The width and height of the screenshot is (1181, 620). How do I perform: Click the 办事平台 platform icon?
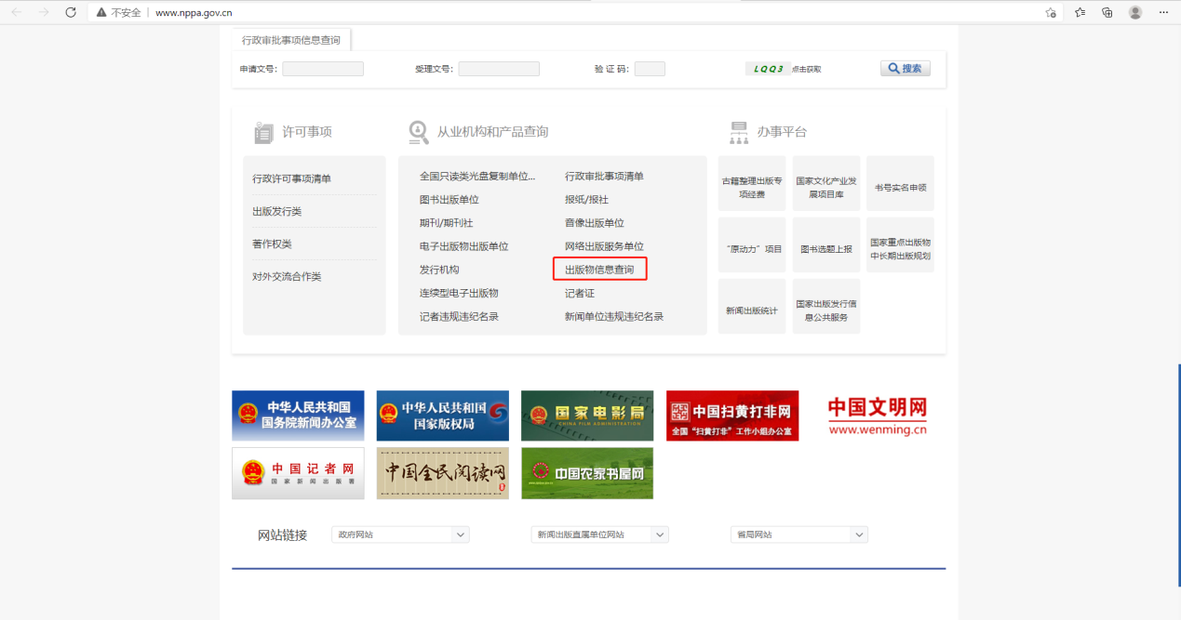tap(737, 131)
